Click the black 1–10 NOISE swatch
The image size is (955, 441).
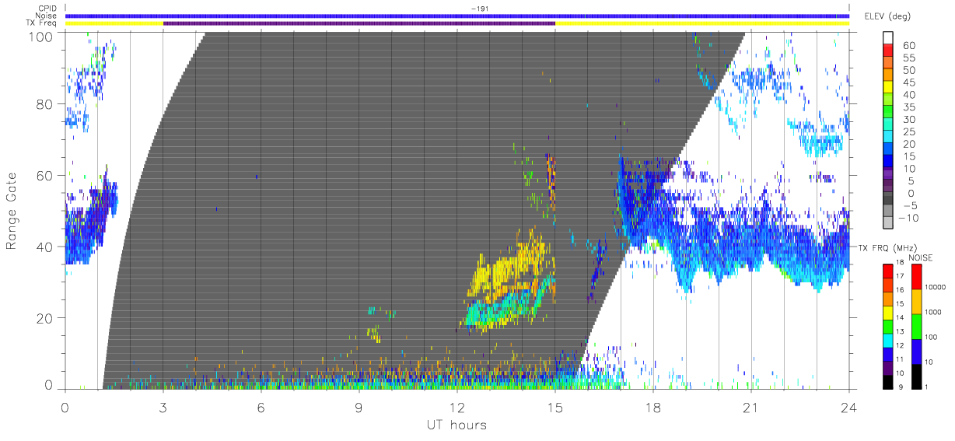(916, 375)
